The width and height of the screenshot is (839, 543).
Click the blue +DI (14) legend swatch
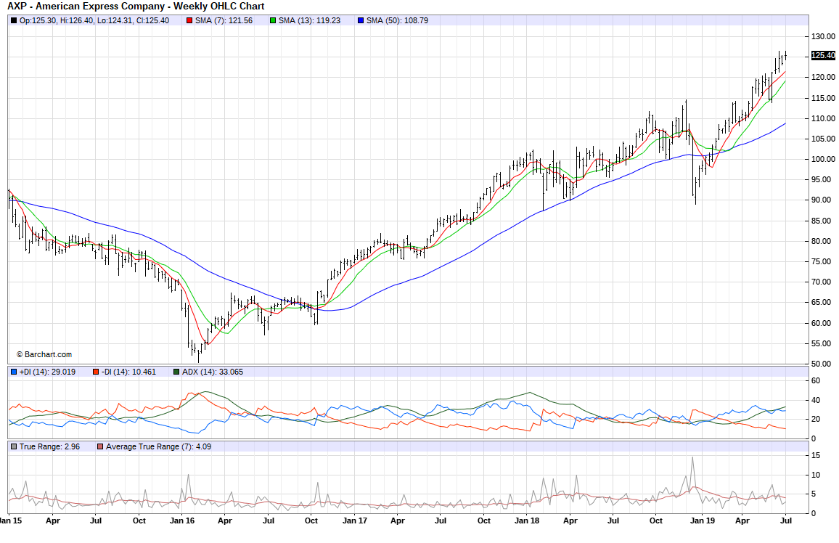(14, 372)
